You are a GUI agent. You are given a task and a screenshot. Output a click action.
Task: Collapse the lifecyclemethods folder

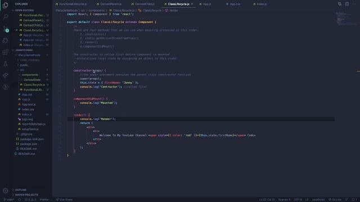29,55
